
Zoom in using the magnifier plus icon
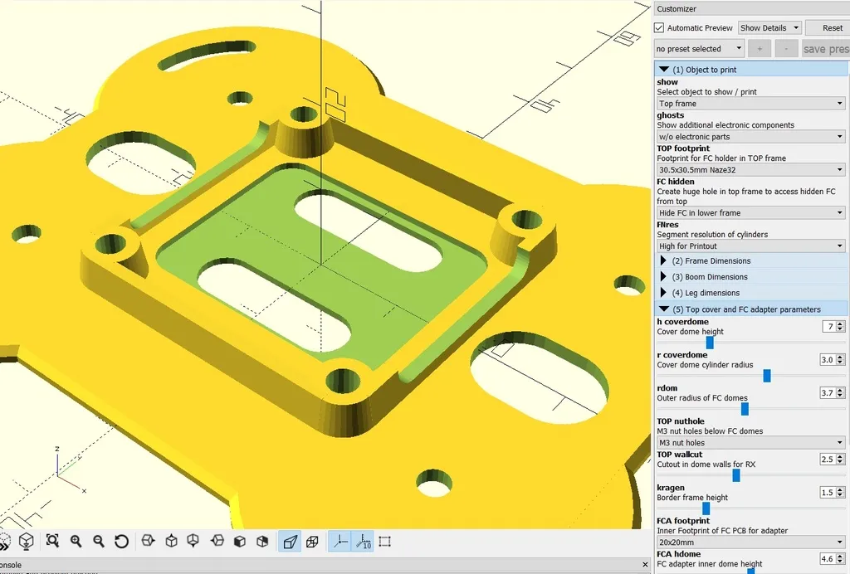pyautogui.click(x=76, y=542)
